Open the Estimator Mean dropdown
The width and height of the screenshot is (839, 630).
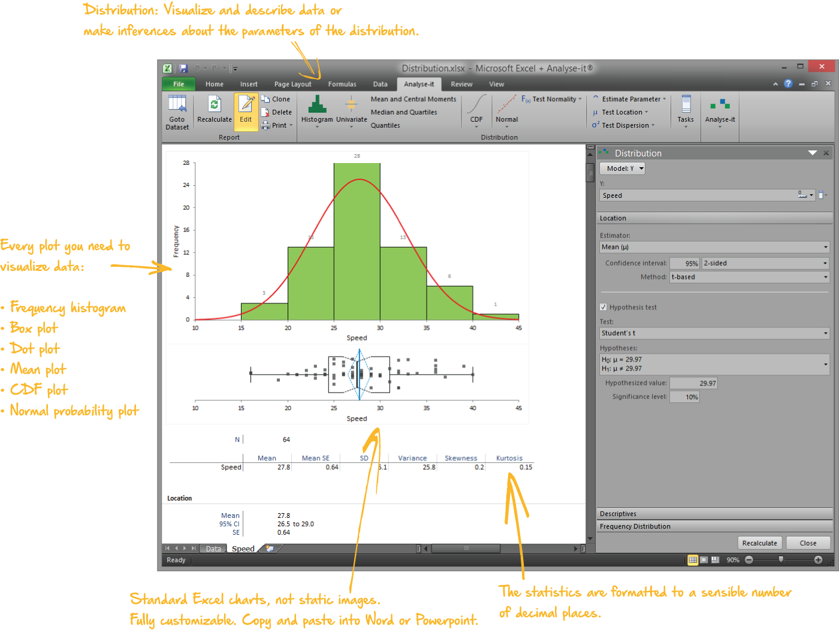point(714,247)
